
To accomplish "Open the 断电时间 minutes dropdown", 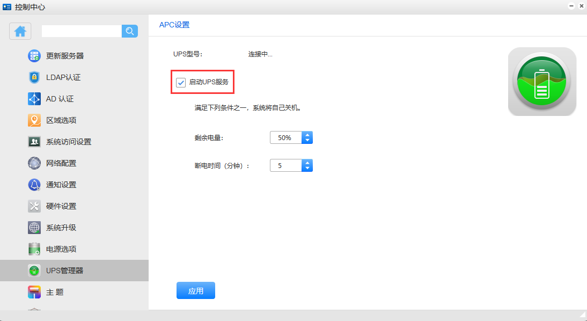I will 307,166.
